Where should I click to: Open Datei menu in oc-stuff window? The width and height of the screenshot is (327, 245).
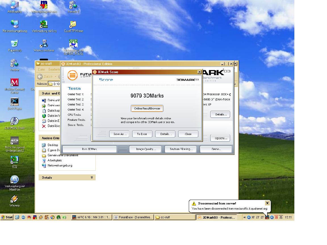(x=41, y=69)
